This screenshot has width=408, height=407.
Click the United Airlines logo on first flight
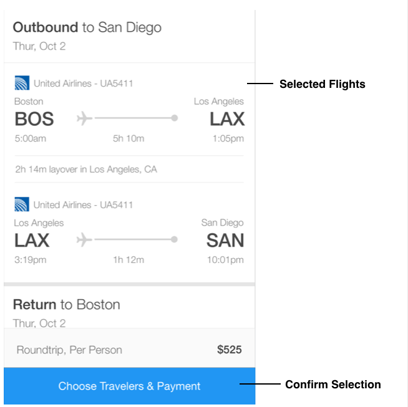(x=22, y=83)
